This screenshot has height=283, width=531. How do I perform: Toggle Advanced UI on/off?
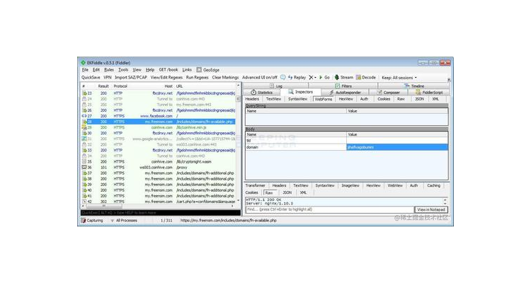[259, 78]
